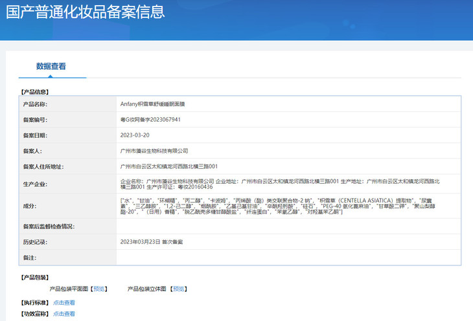Click the 【产品包装】 section heading

(x=34, y=277)
